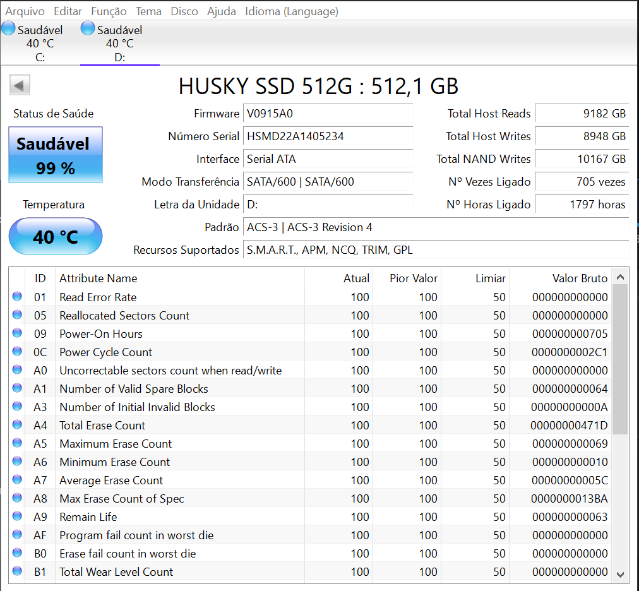Screen dimensions: 639x591
Task: Click the transfer mode field SATA/600
Action: [x=328, y=182]
